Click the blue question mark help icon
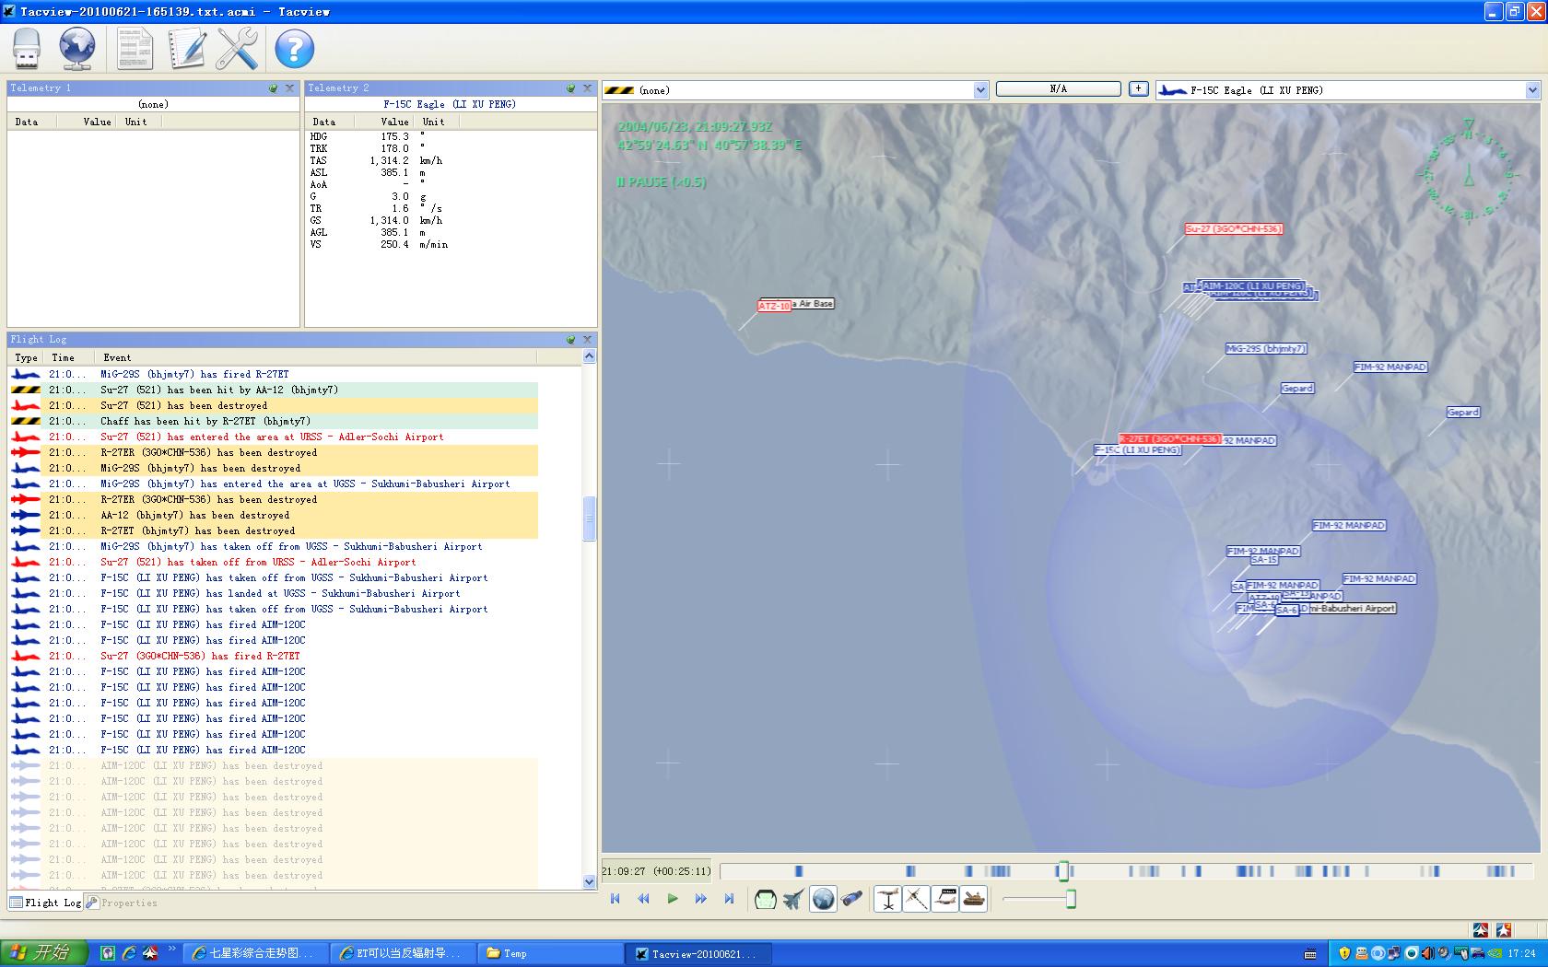 point(295,49)
